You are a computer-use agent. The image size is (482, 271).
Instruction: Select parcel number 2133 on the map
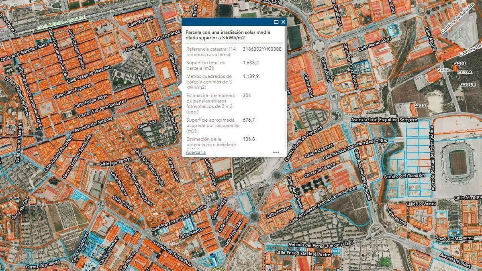[x=420, y=106]
